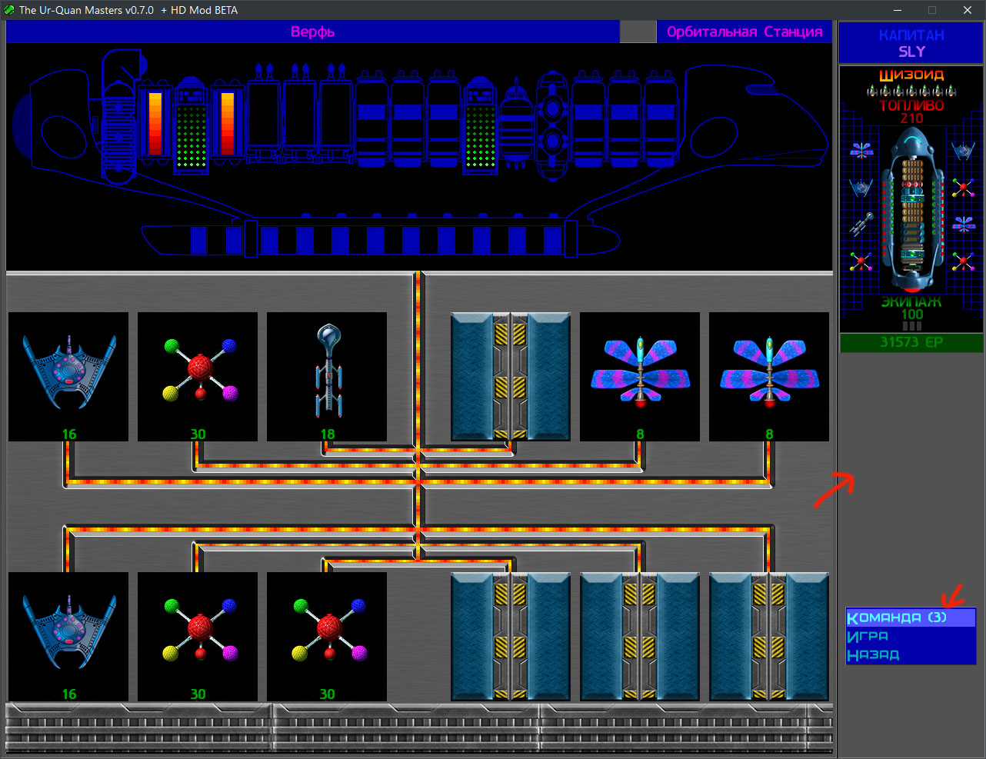Click the Pkunk icon left of the flagship in the status panel
Screen dimensions: 986x759
(861, 150)
